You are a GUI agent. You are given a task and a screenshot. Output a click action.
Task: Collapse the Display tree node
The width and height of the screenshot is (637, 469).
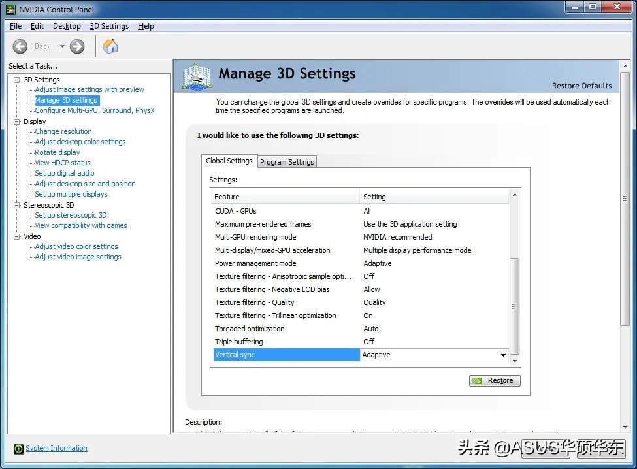(x=17, y=121)
